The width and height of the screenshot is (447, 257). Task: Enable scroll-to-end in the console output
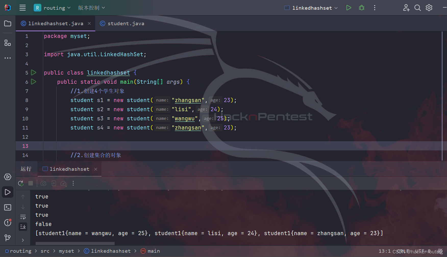point(23,226)
